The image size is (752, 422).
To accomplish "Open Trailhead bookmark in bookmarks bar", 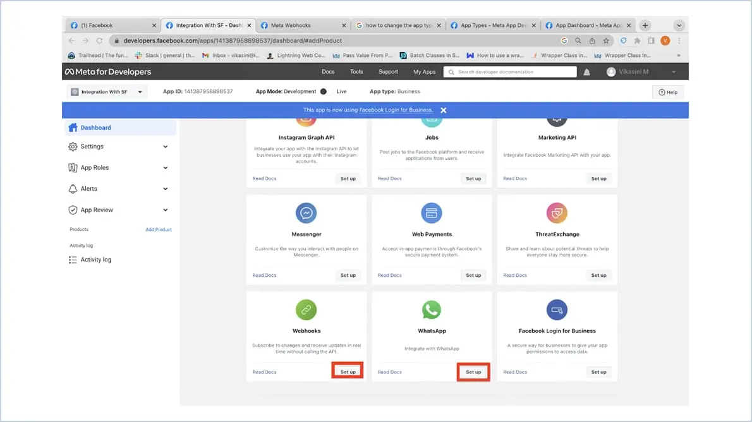I will pos(98,56).
